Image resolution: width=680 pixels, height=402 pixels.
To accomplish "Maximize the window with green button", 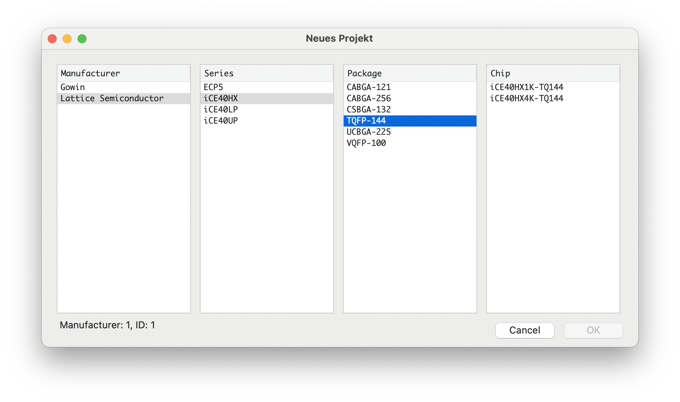I will 82,39.
